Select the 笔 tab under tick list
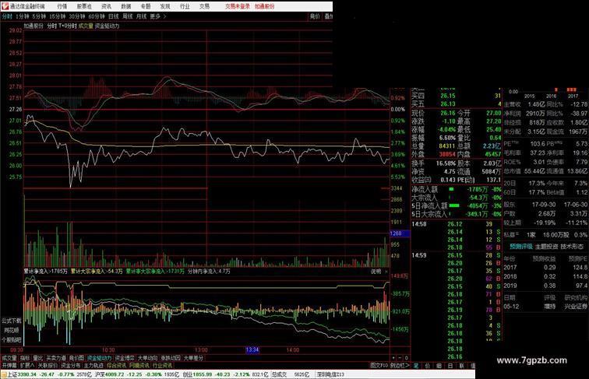 (x=416, y=366)
